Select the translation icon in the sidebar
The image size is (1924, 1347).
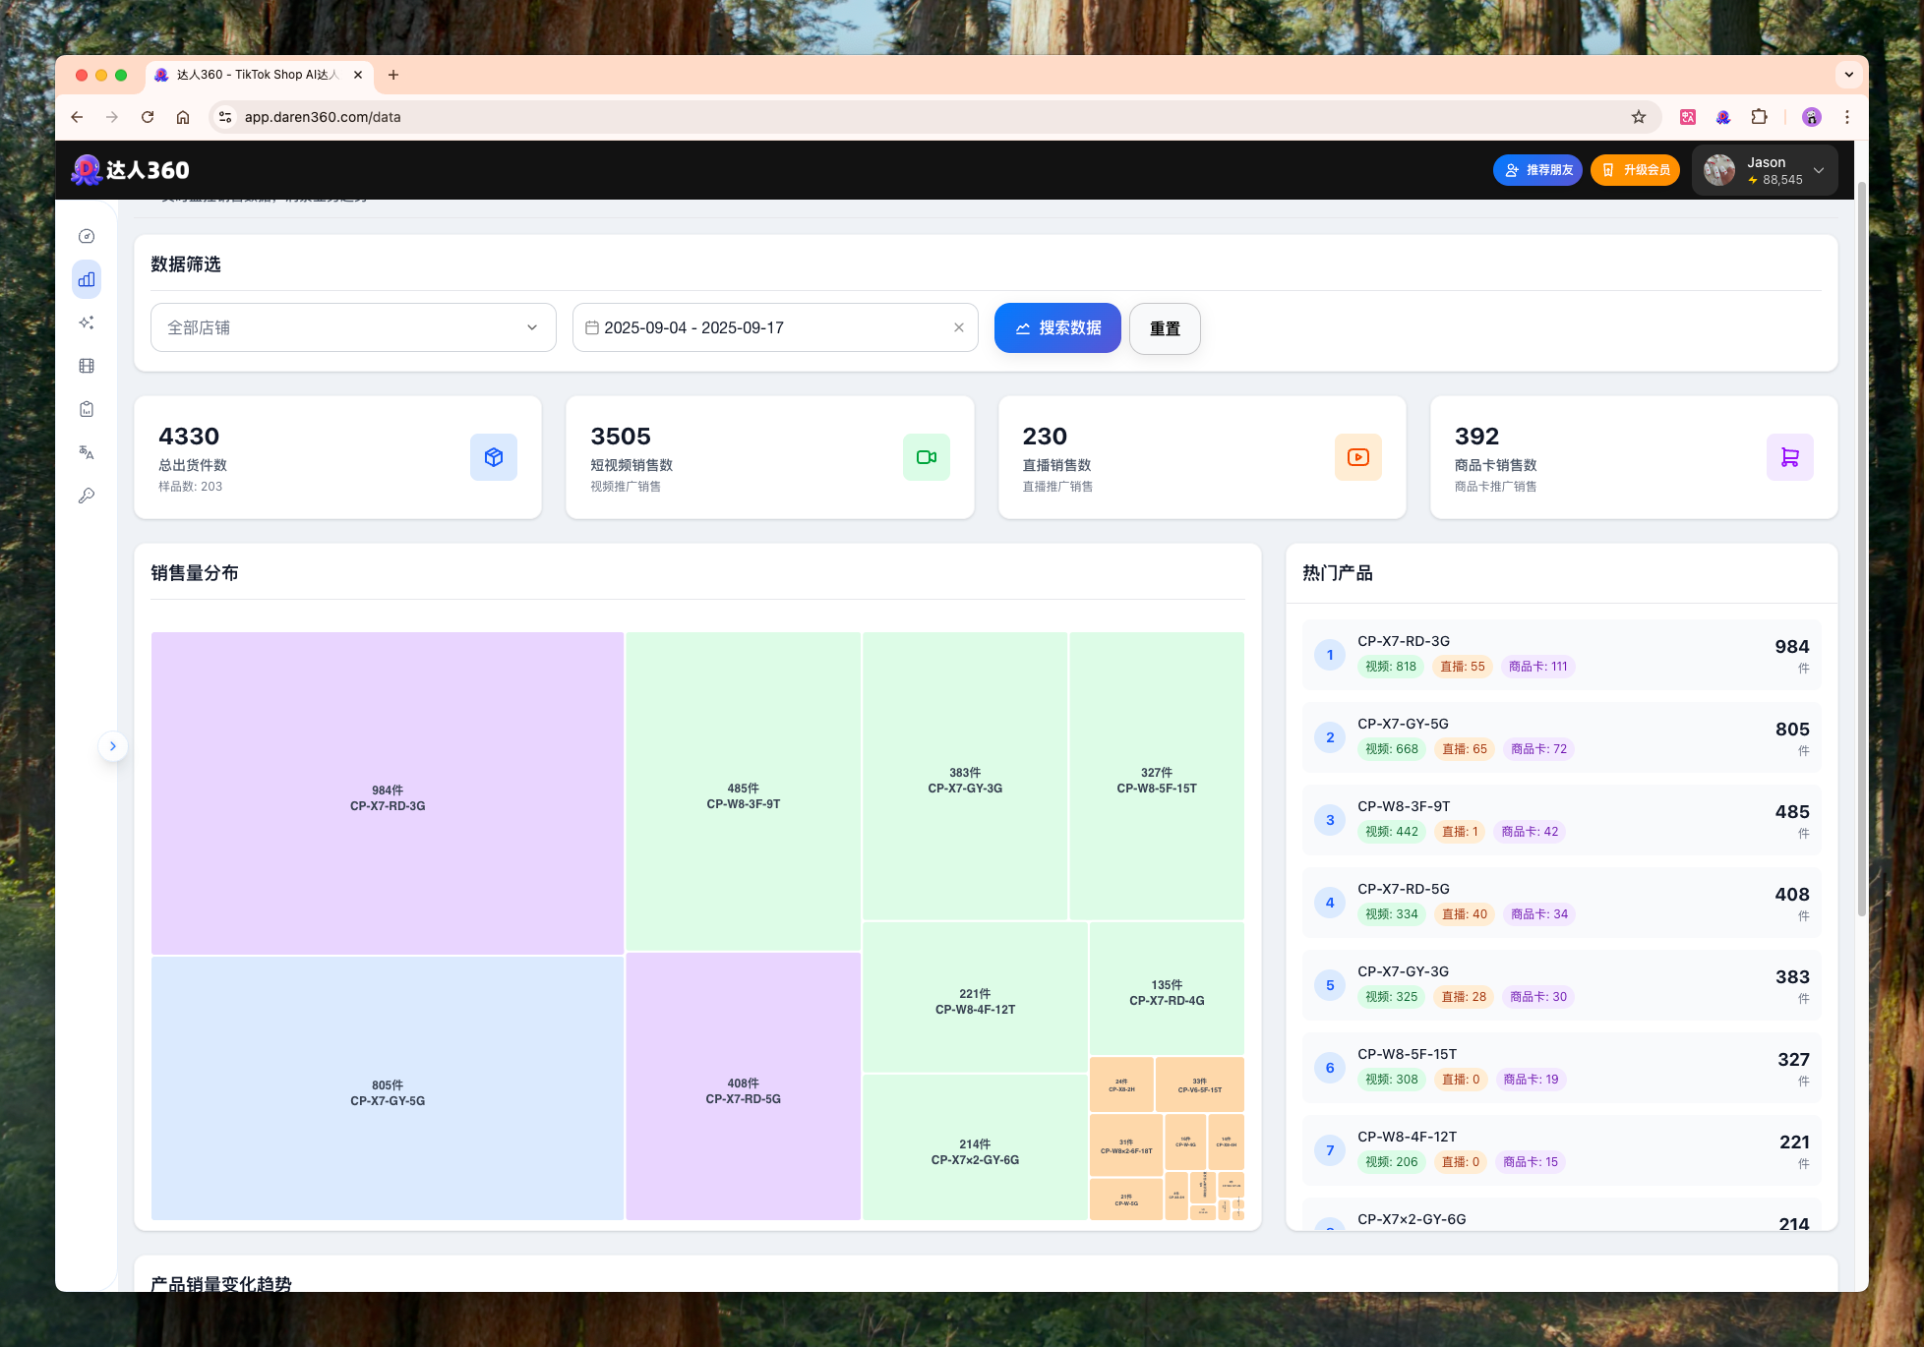click(x=87, y=452)
